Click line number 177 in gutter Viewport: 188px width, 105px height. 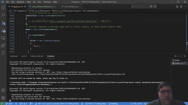(11, 41)
